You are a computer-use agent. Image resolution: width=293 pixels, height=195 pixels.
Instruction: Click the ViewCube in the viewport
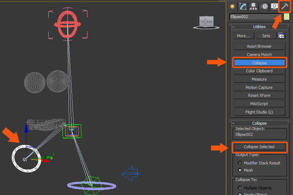[x=206, y=22]
